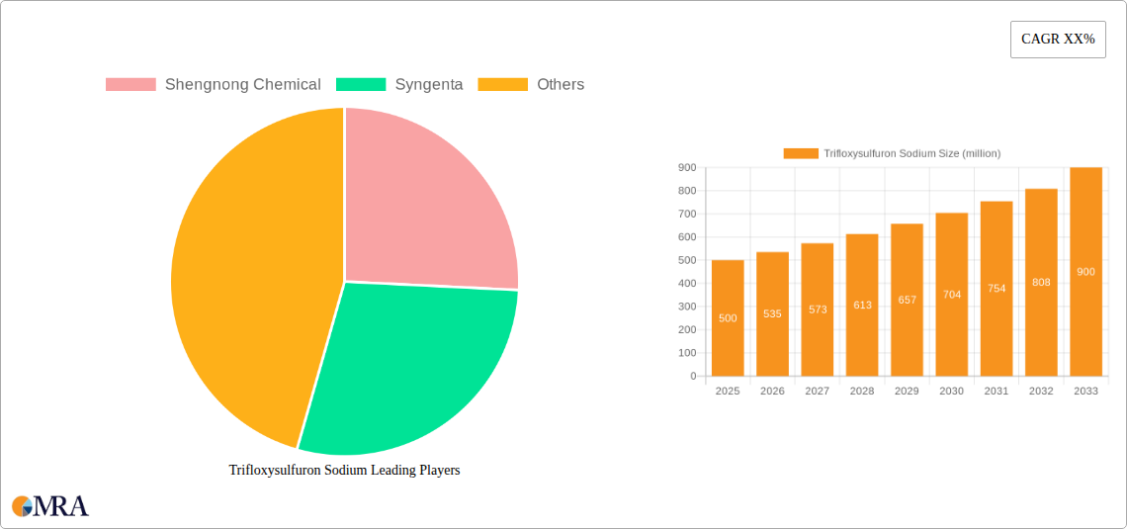This screenshot has width=1127, height=529.
Task: Click the 2027 bar labeled 573
Action: [x=818, y=309]
